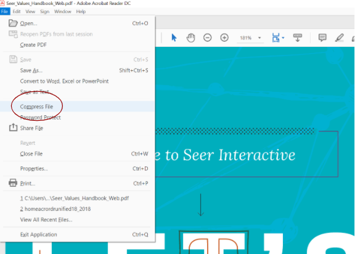Open the Help menu
This screenshot has width=355, height=254.
click(x=81, y=12)
